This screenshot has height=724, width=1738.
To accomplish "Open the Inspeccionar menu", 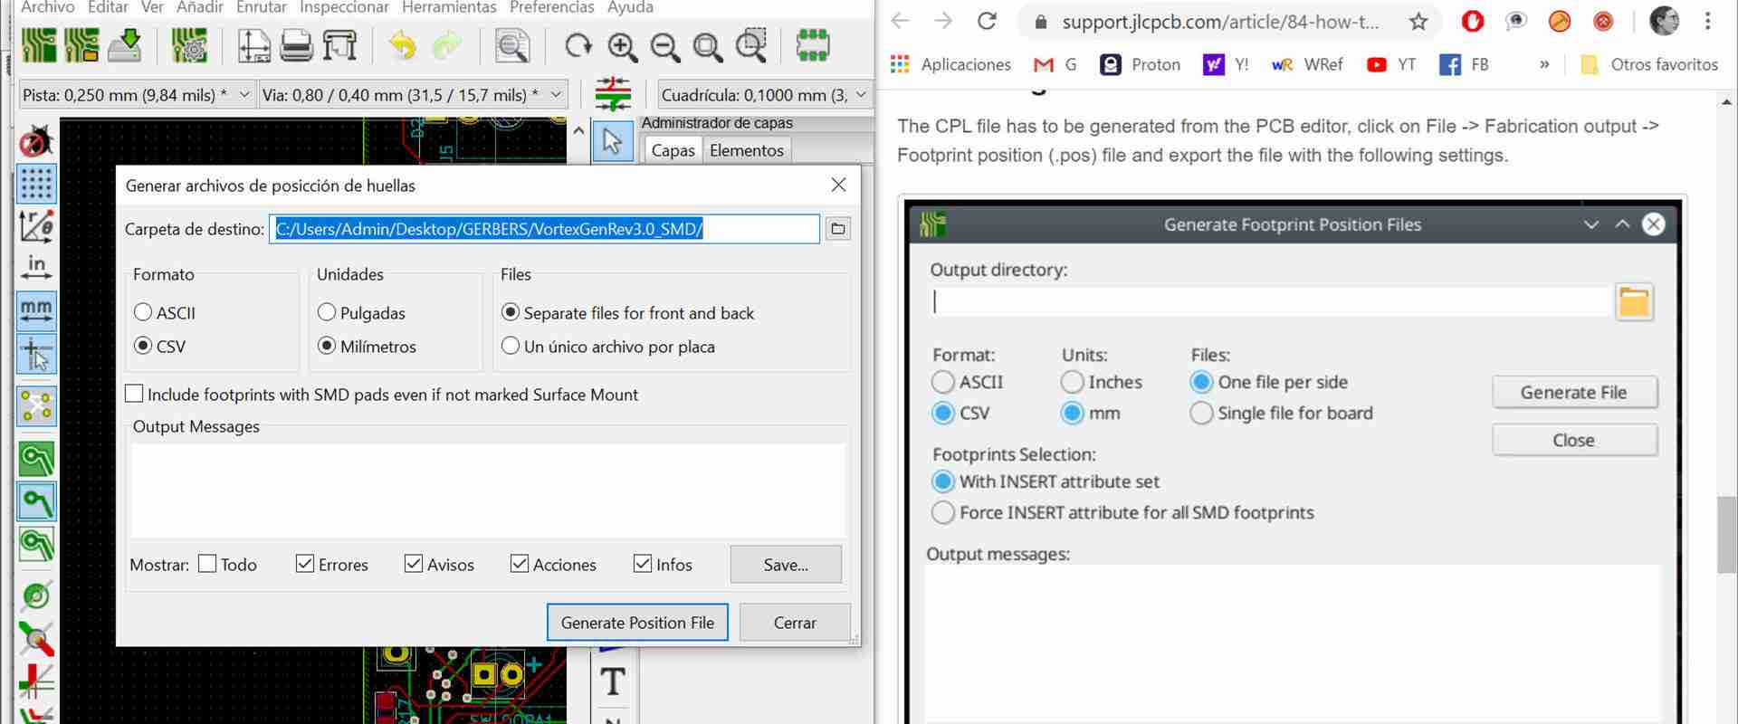I will (344, 8).
